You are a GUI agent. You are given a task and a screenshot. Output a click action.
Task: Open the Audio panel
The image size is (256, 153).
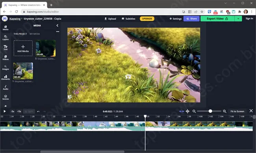tap(6, 88)
